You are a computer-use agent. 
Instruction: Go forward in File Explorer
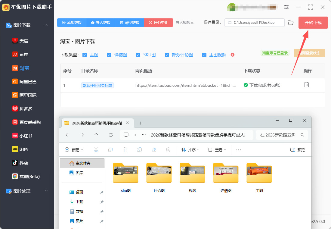click(82, 135)
